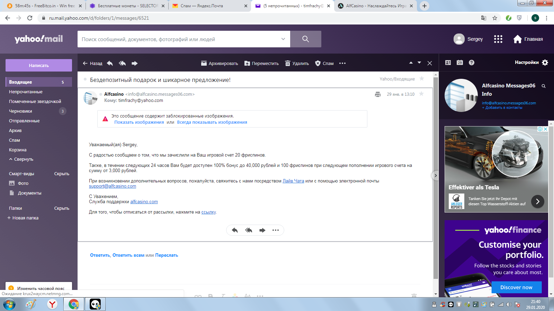
Task: Expand the search options dropdown arrow
Action: pyautogui.click(x=283, y=39)
